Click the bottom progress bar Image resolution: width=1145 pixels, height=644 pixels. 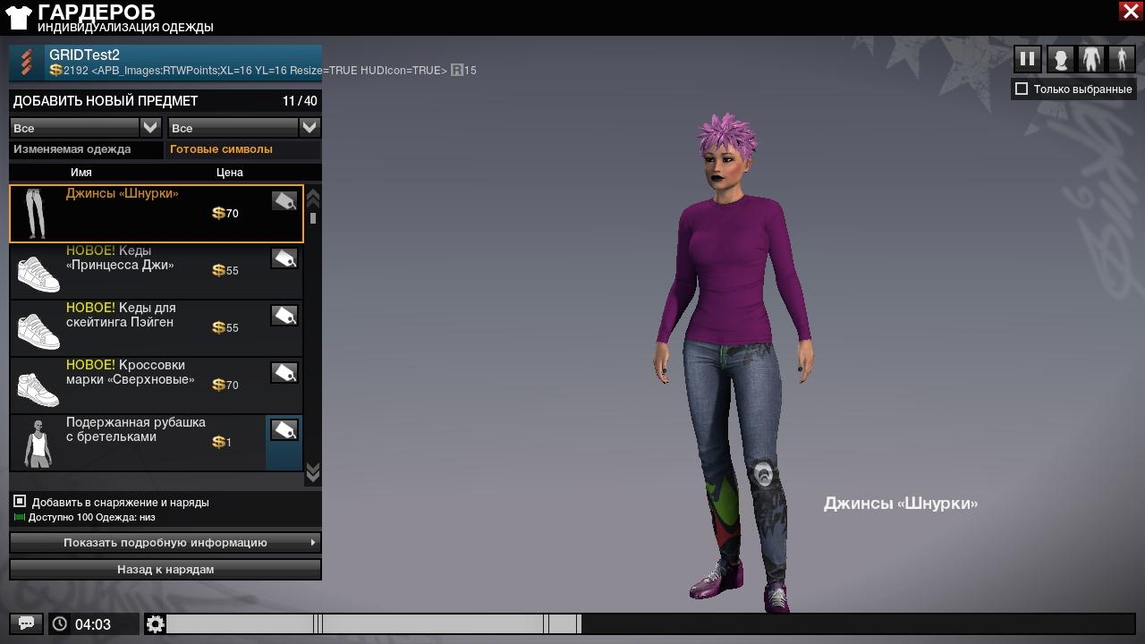(650, 623)
